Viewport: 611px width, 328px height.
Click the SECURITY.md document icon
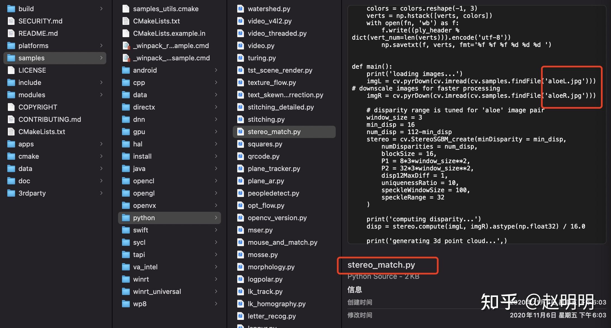click(11, 21)
